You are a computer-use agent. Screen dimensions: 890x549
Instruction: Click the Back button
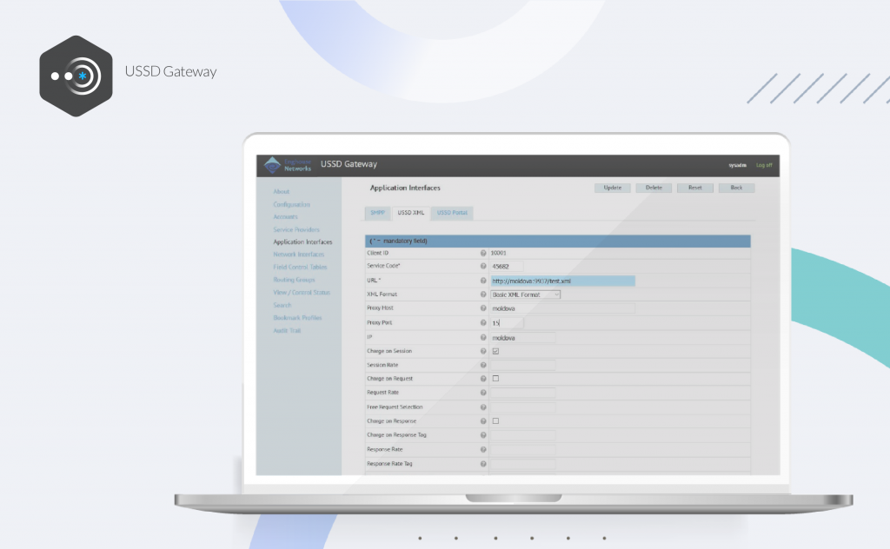point(737,188)
